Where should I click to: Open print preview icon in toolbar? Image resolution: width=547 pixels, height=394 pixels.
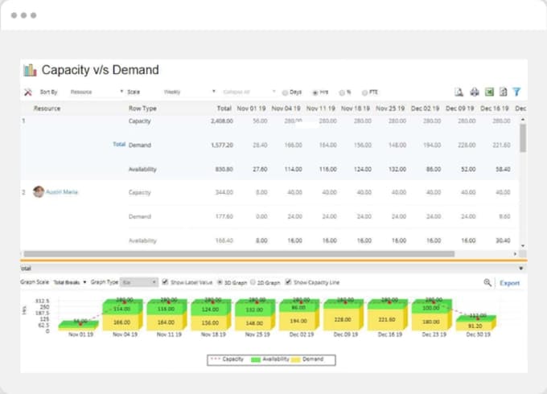[x=459, y=92]
